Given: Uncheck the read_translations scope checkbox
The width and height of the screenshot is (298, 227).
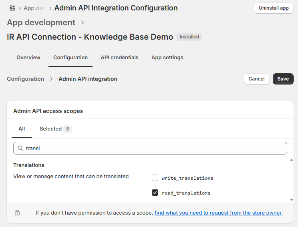Looking at the screenshot, I should [155, 193].
